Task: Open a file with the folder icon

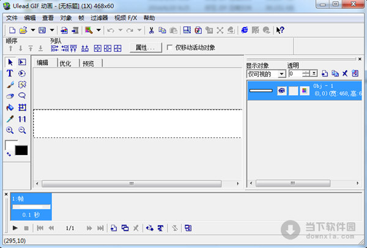Action: pos(23,30)
